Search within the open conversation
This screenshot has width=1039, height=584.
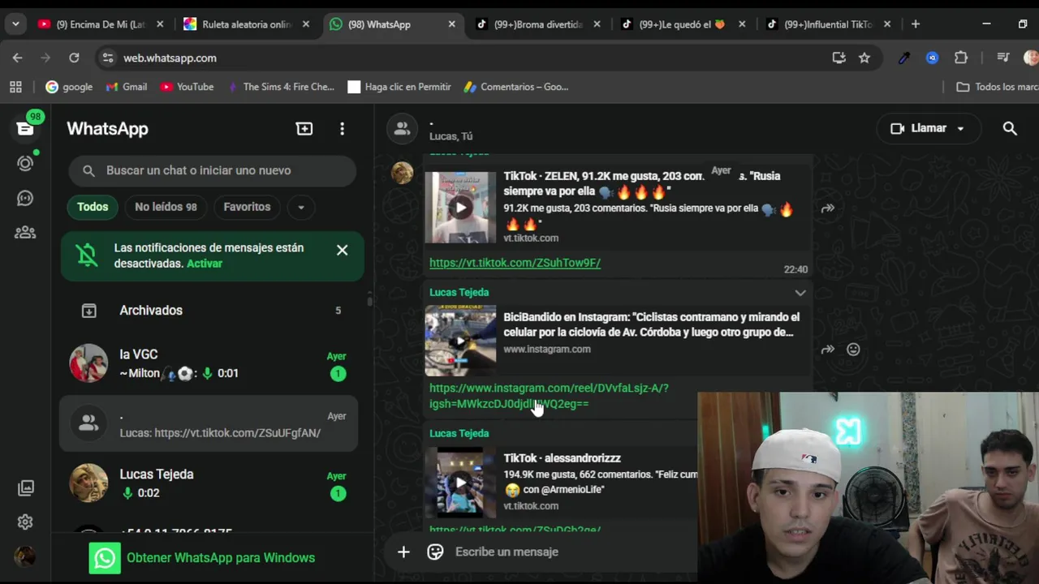1010,128
